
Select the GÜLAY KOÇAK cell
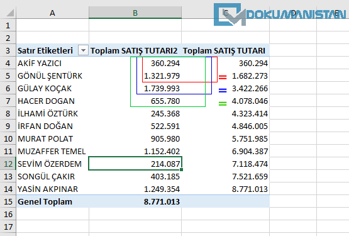(x=53, y=88)
